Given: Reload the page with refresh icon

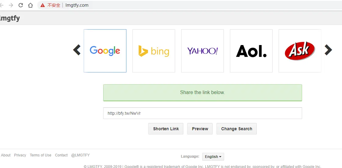Looking at the screenshot, I should (x=21, y=5).
